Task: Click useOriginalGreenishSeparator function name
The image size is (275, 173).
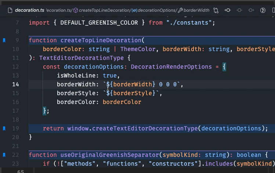Action: click(110, 155)
